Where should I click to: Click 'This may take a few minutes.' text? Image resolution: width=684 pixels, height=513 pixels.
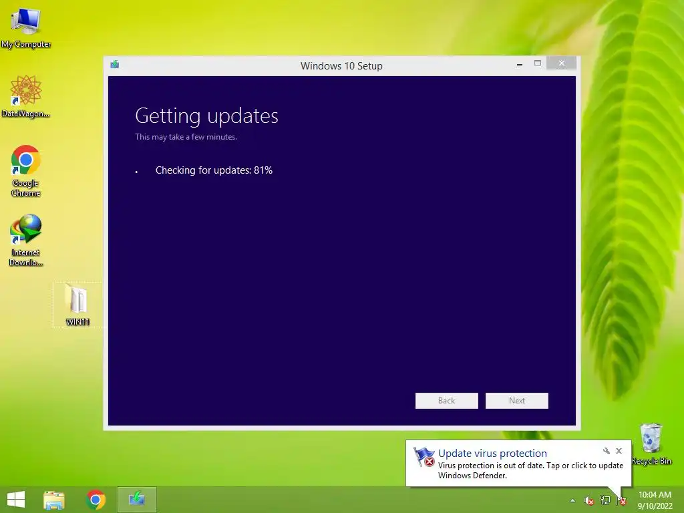(x=186, y=136)
